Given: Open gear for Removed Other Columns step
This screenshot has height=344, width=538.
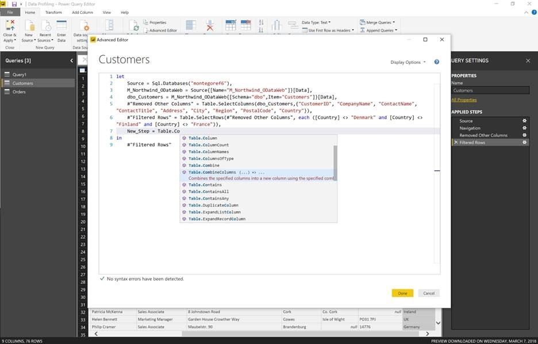Looking at the screenshot, I should [524, 135].
